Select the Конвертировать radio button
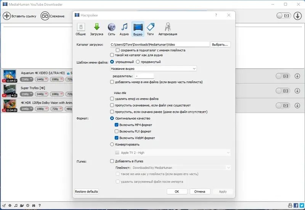The height and width of the screenshot is (210, 305). 112,144
